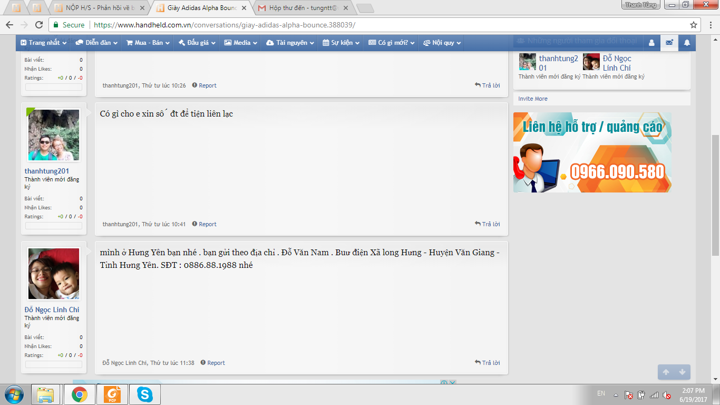Click thanhtung201's avatar photo

[53, 135]
